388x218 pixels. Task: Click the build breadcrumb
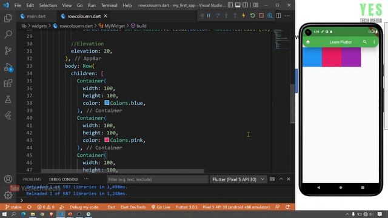141,25
